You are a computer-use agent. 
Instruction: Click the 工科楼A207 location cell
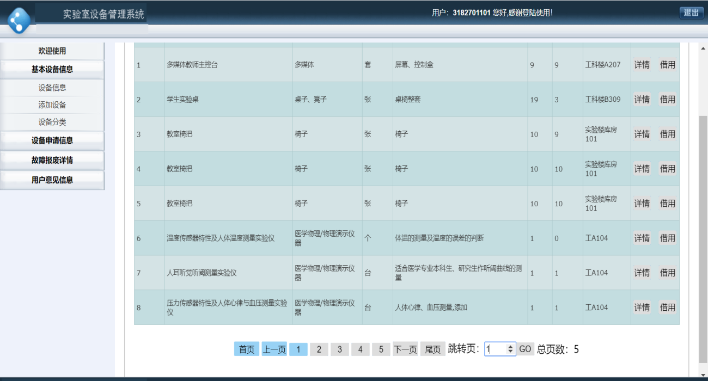607,65
